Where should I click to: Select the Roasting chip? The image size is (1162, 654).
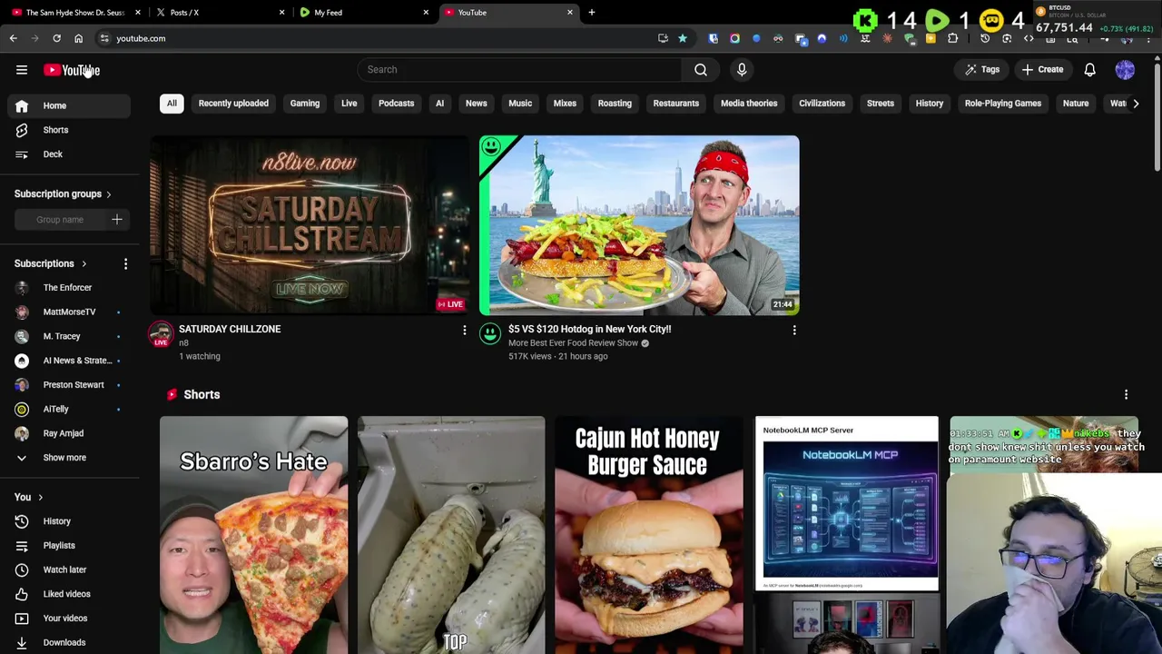tap(615, 103)
